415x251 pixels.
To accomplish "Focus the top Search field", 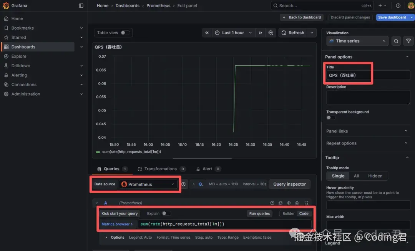I will point(322,5).
